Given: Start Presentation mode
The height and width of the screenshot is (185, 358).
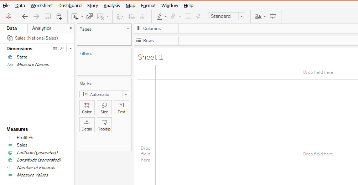Looking at the screenshot, I should (273, 16).
